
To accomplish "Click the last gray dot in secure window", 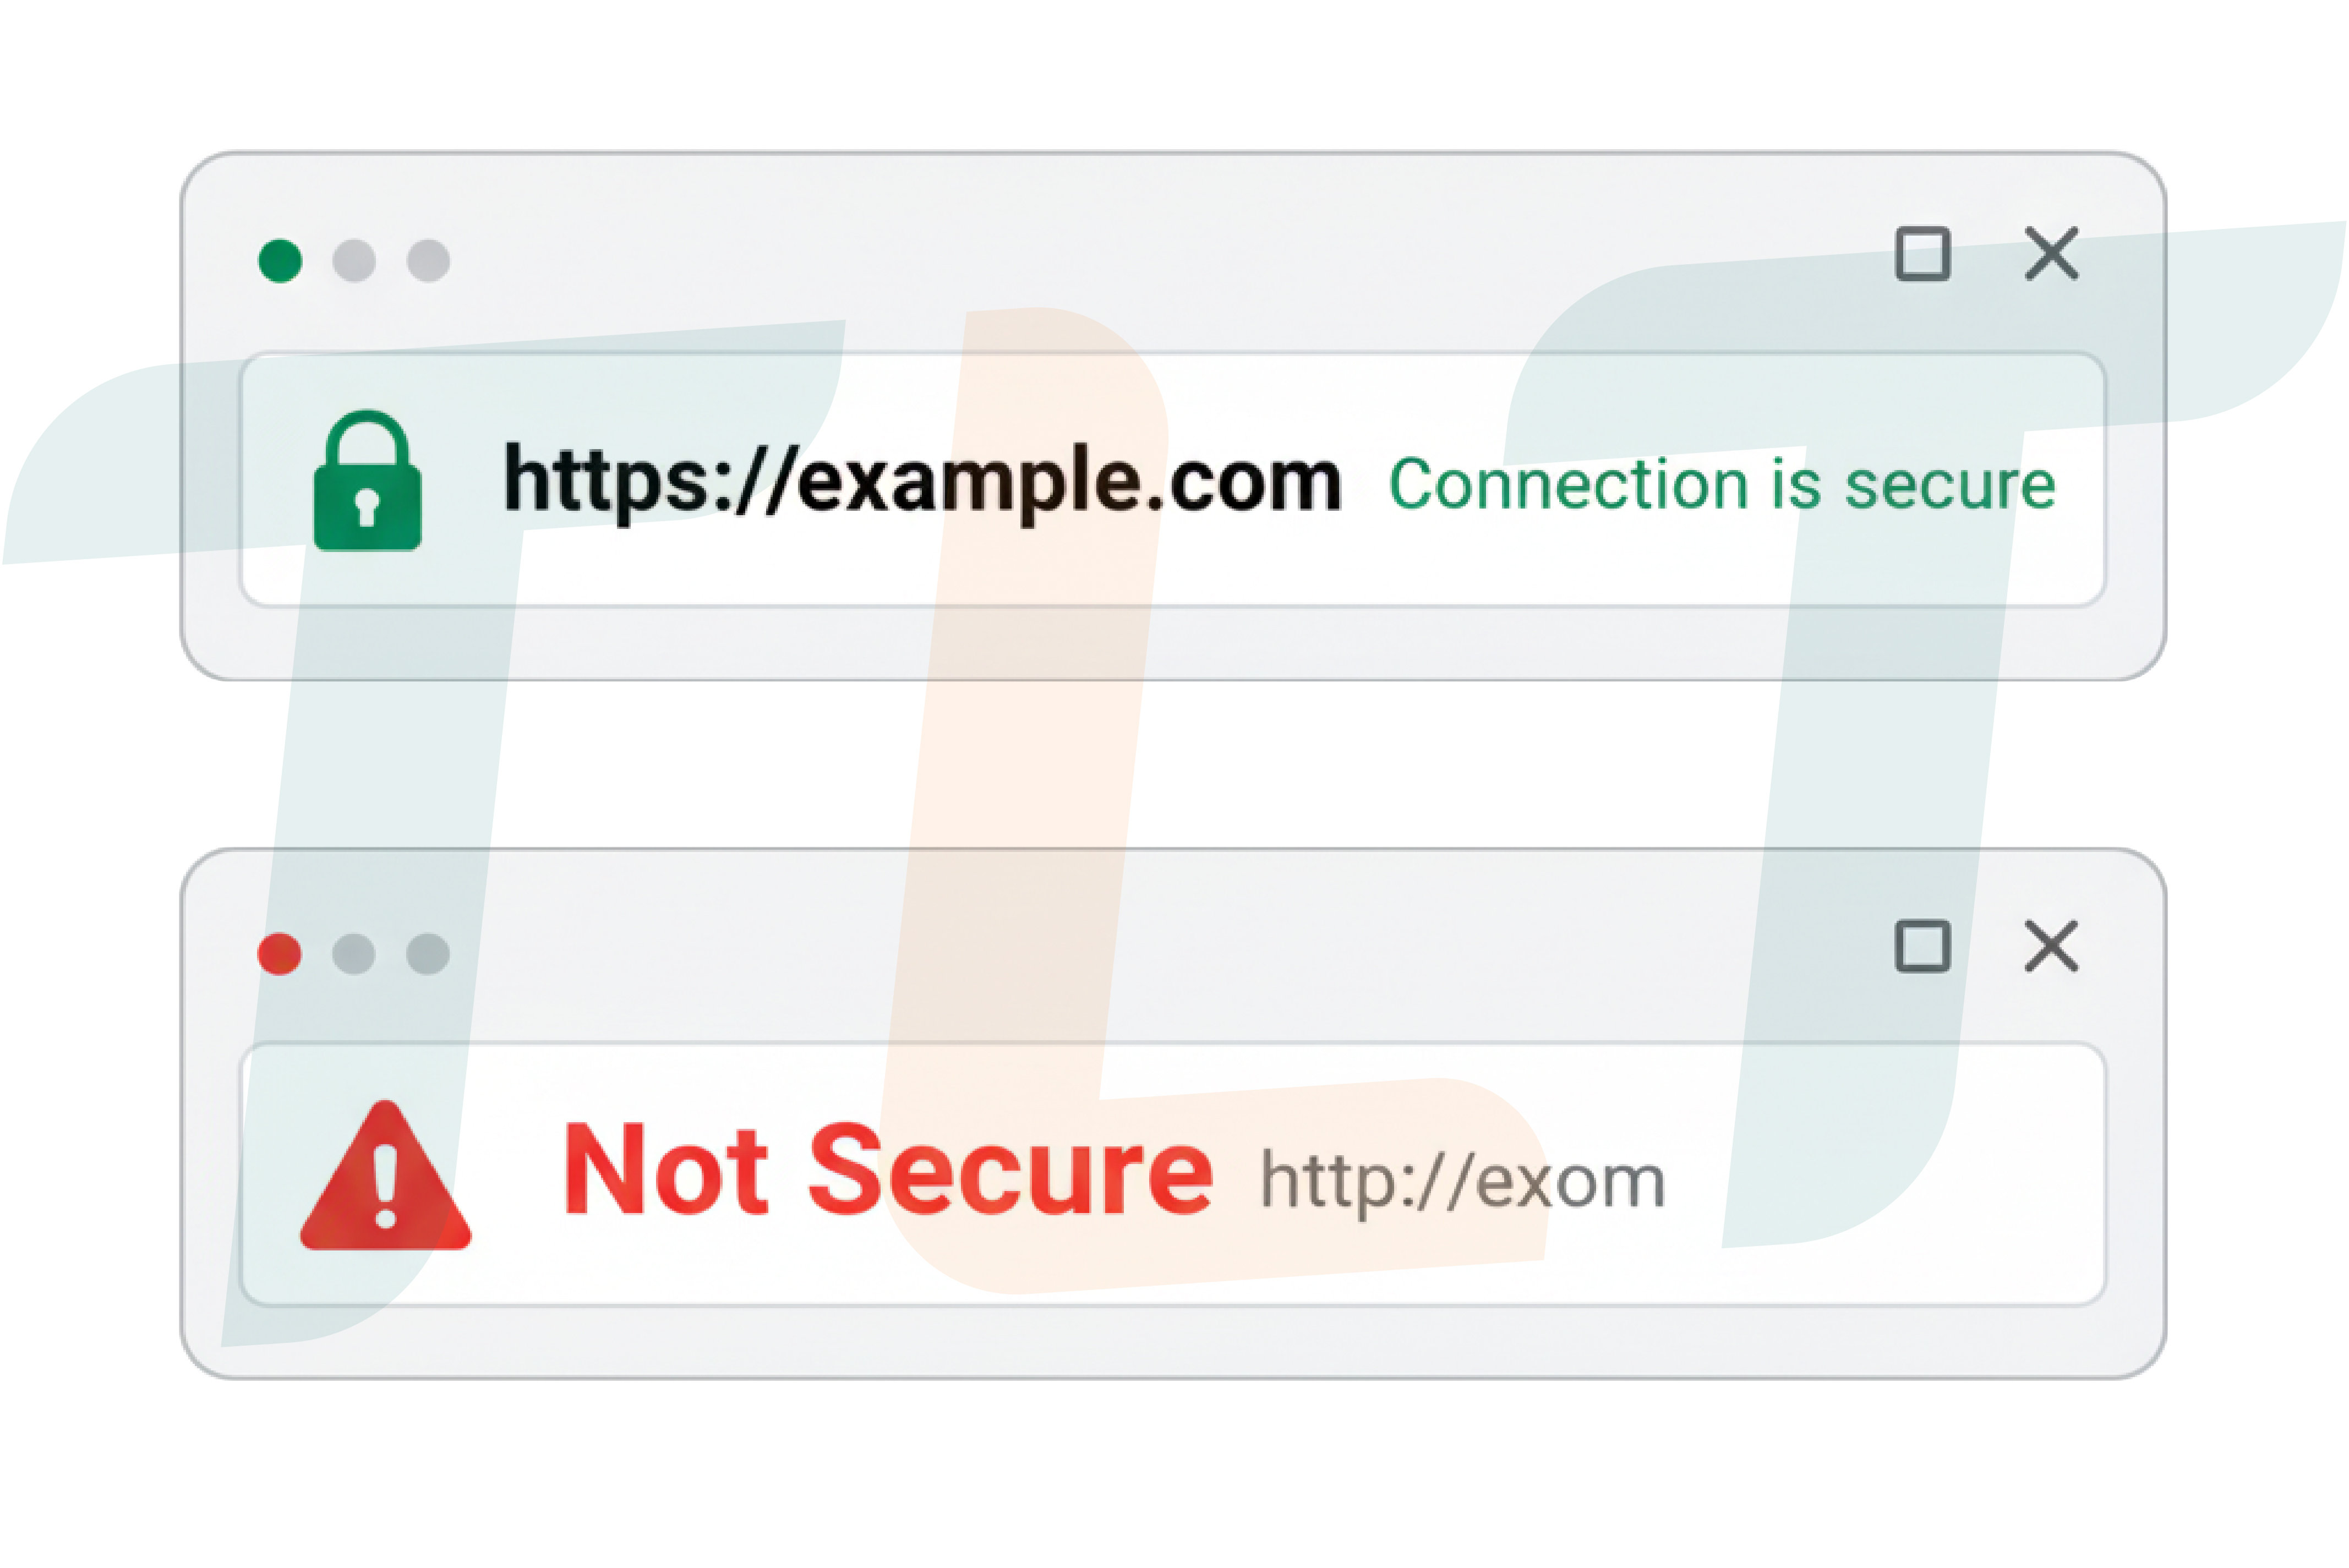I will [428, 261].
